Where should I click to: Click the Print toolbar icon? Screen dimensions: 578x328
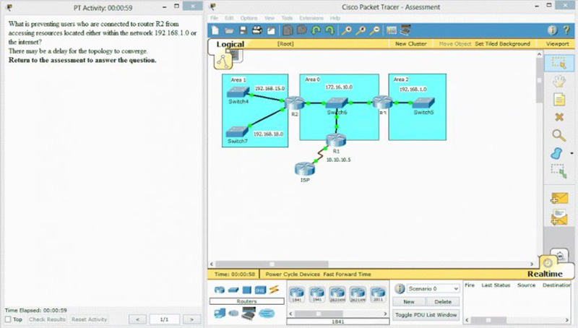tap(257, 30)
